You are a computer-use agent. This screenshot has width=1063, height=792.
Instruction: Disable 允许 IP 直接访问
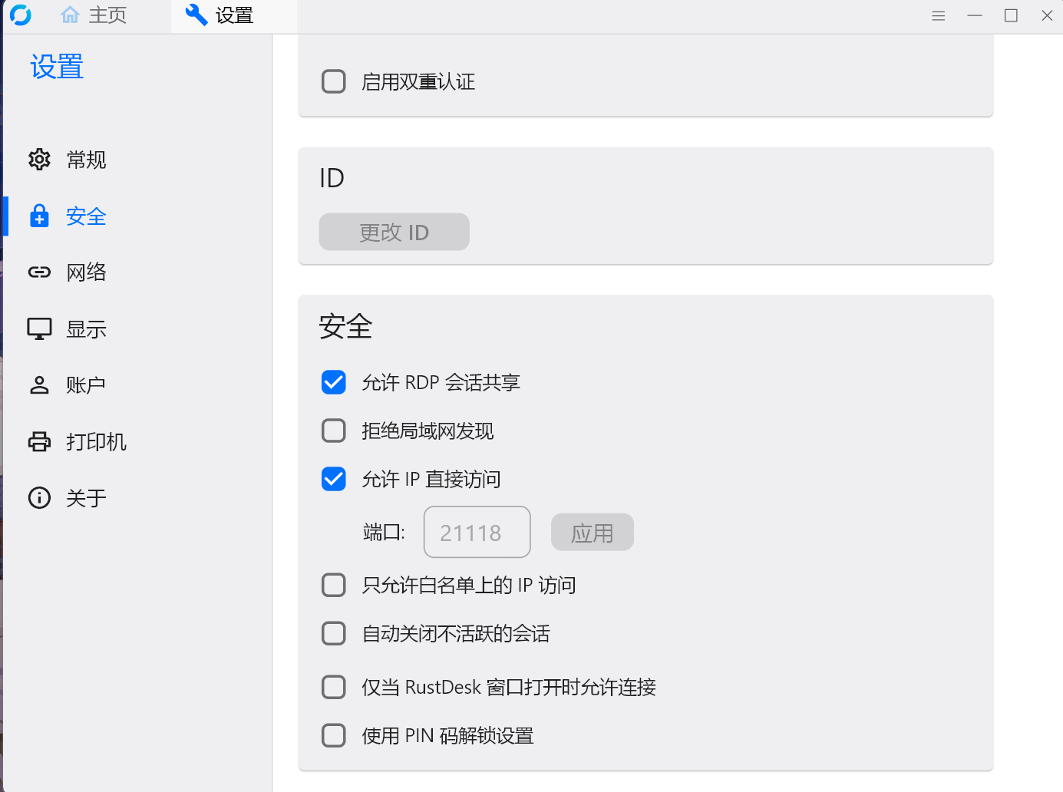point(333,479)
